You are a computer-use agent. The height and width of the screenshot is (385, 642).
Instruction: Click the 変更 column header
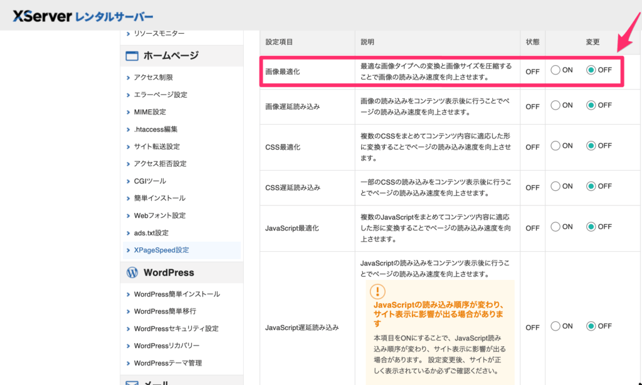click(x=592, y=42)
